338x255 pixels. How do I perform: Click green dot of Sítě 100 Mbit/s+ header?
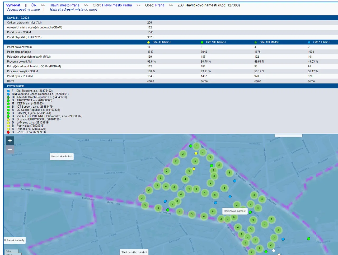point(202,42)
